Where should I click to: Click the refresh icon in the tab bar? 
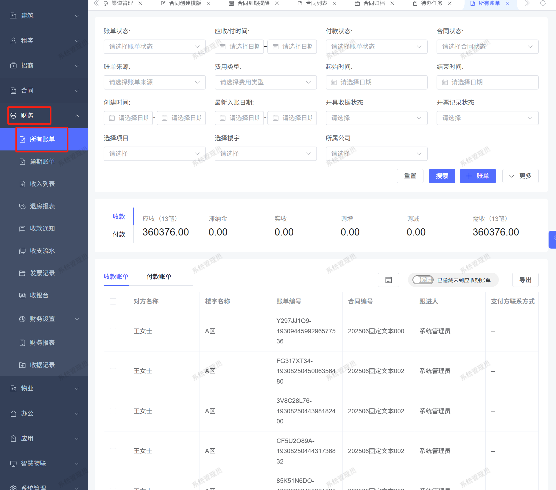(x=543, y=3)
